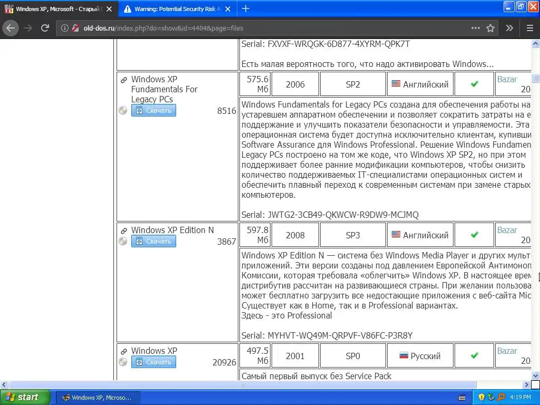Click vertical scrollbar down arrow

pos(535,376)
